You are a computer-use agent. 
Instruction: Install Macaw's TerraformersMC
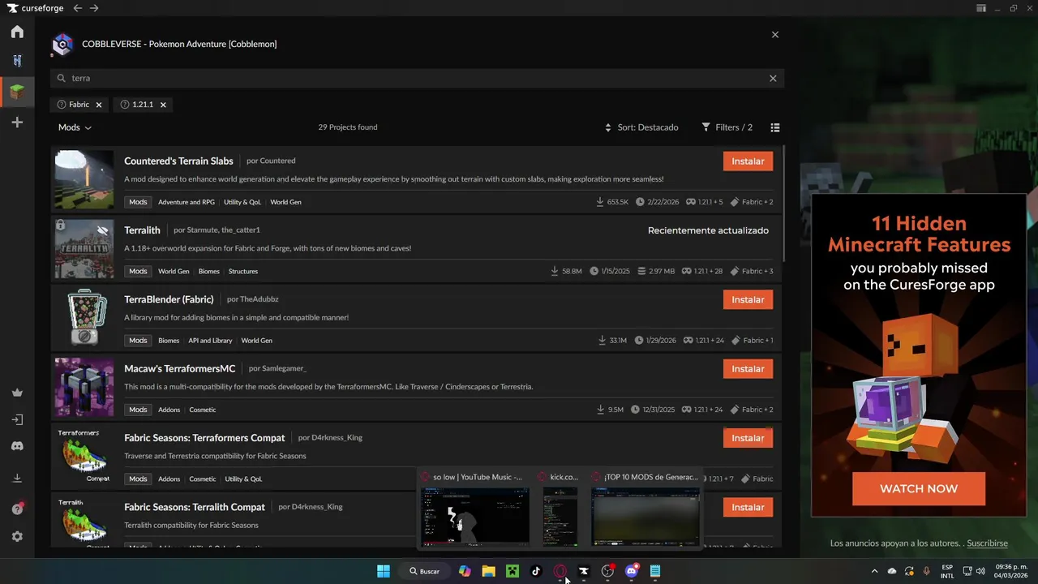tap(748, 369)
